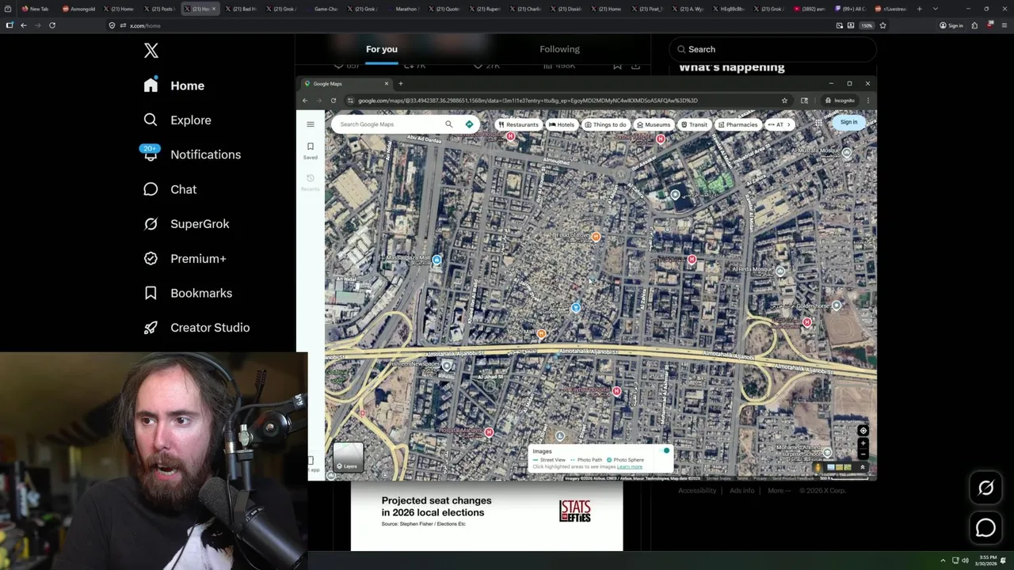Open the Layers map type switcher
1014x570 pixels.
(x=348, y=457)
